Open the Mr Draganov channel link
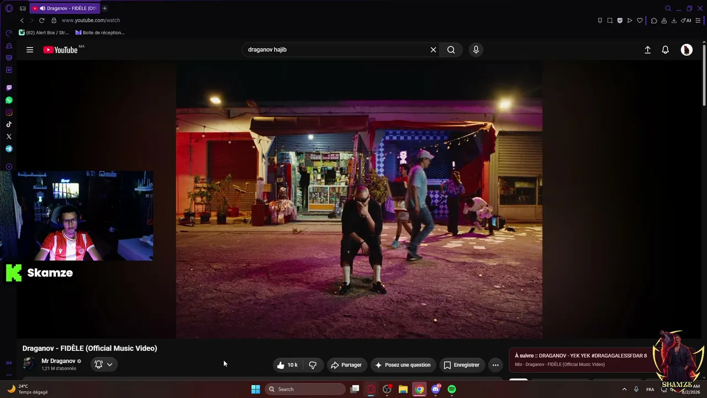The height and width of the screenshot is (398, 707). point(59,361)
